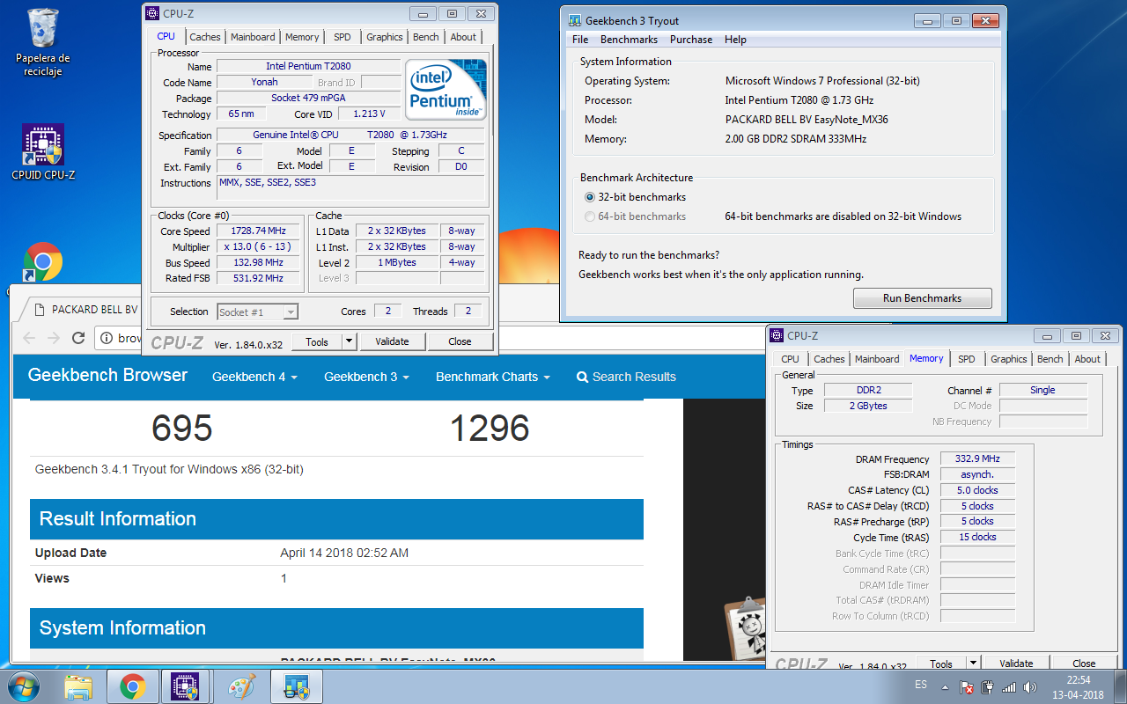This screenshot has height=704, width=1127.
Task: Click the Close button in CPU-Z CPU window
Action: point(460,341)
